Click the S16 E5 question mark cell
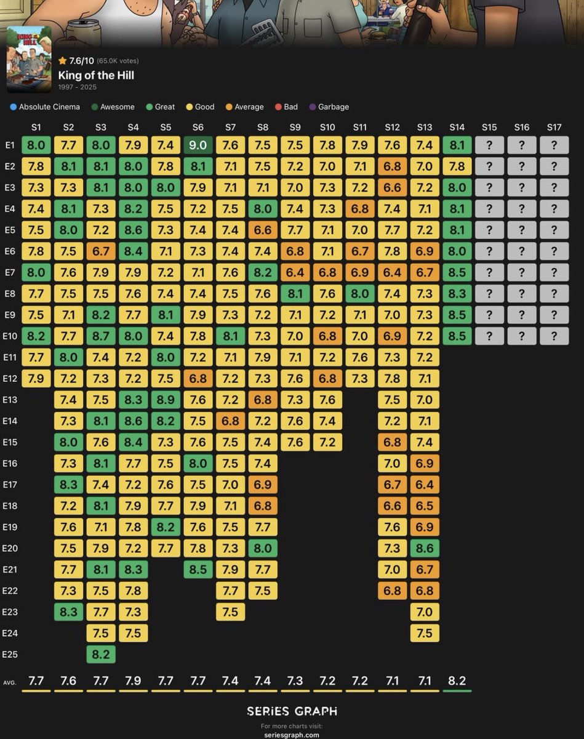This screenshot has width=584, height=739. pyautogui.click(x=522, y=230)
